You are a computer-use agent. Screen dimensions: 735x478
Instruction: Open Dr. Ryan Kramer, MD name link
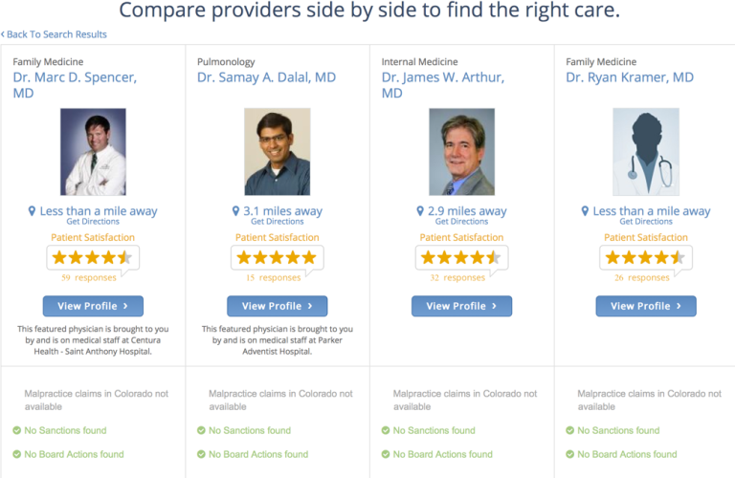(630, 77)
